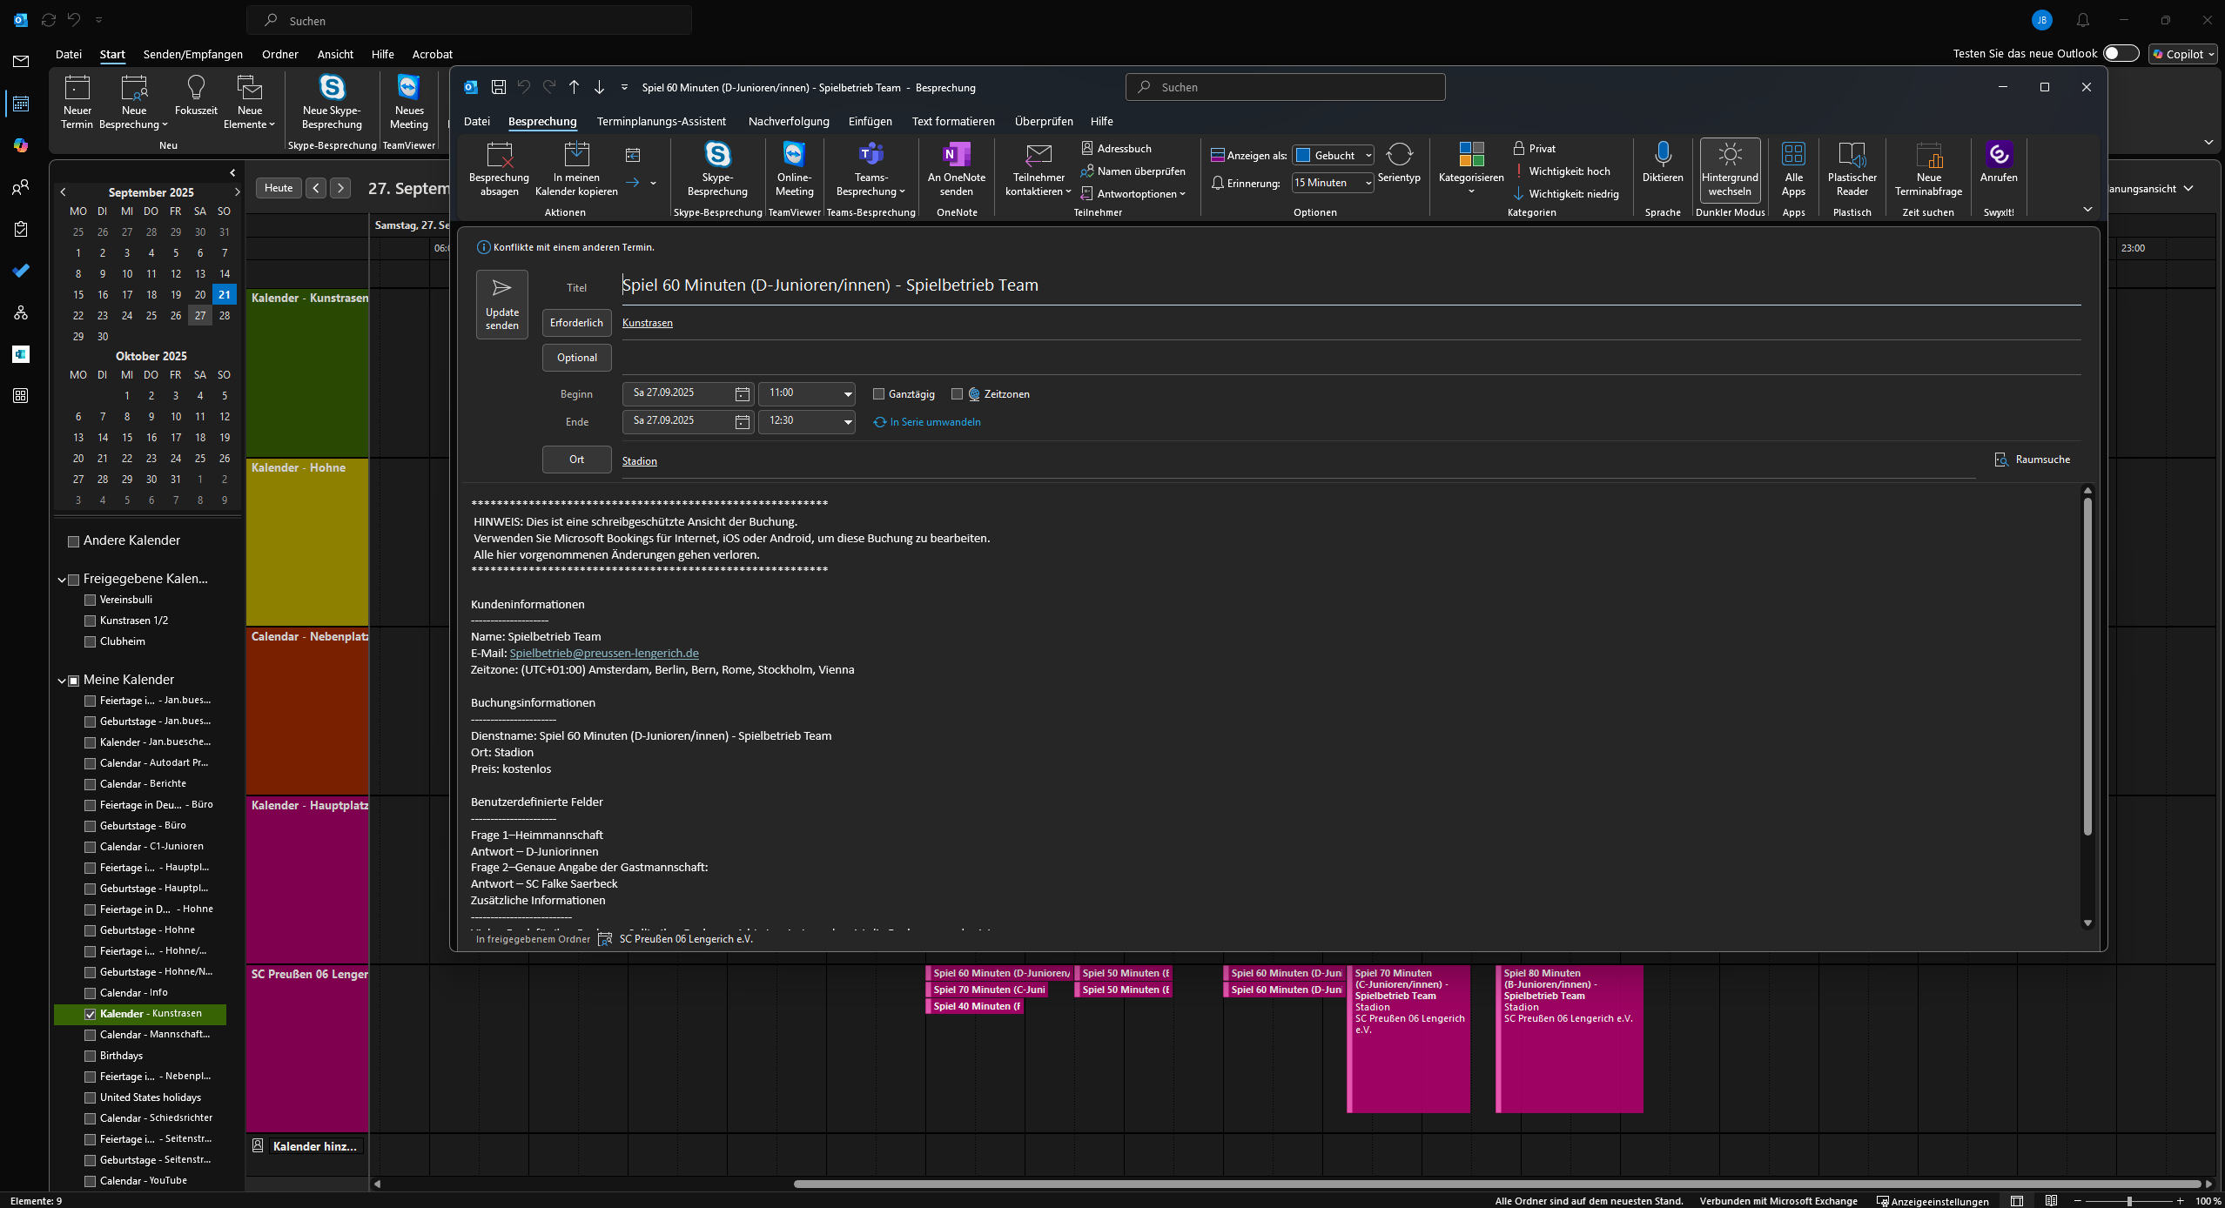Check the Vereinsbulli shared calendar
Screen dimensions: 2225x1208
click(90, 600)
